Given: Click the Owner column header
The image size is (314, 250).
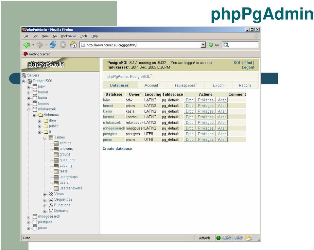Looking at the screenshot, I should [134, 94].
